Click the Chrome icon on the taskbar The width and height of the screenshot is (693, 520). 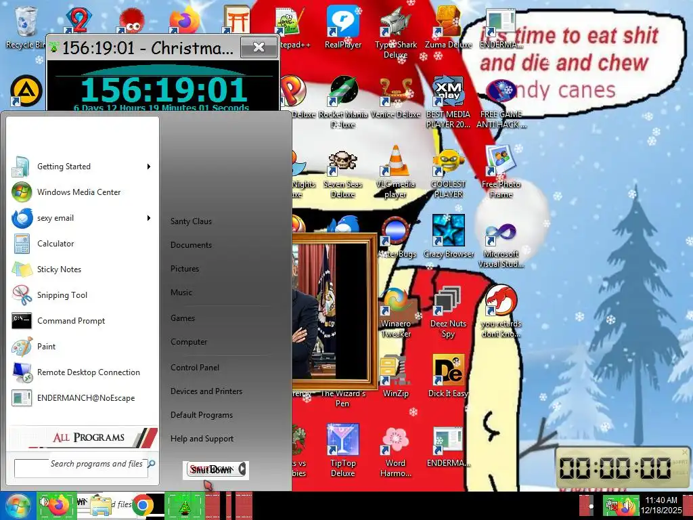coord(142,505)
